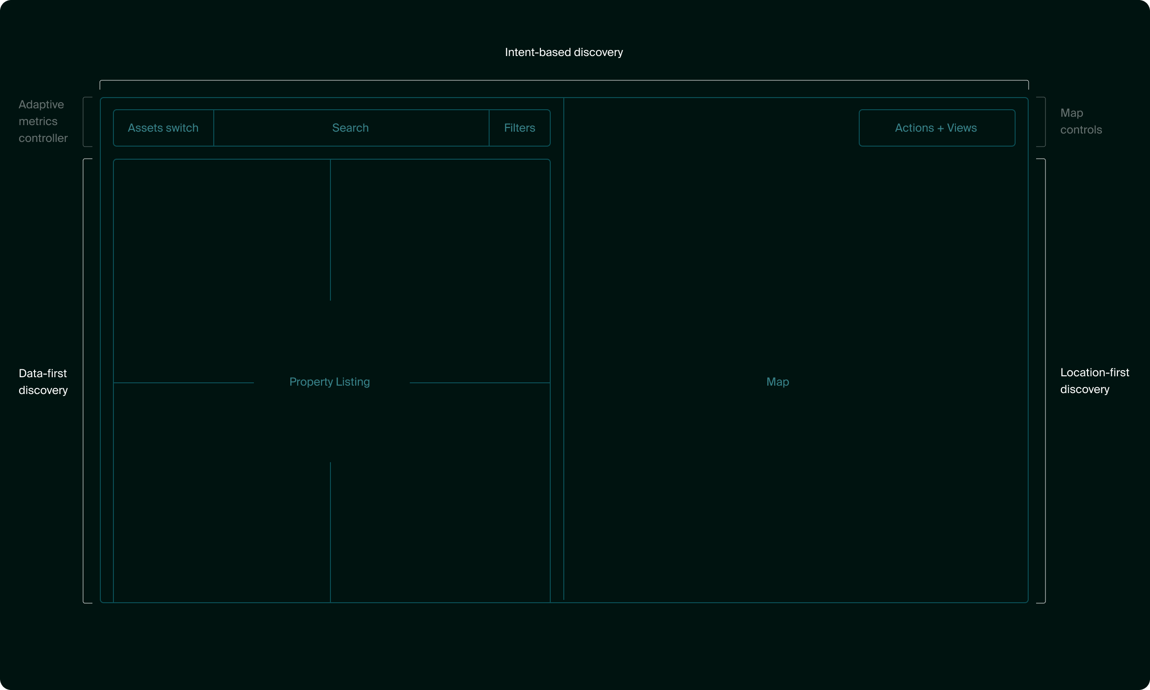1150x690 pixels.
Task: Click the Search field area
Action: point(351,128)
